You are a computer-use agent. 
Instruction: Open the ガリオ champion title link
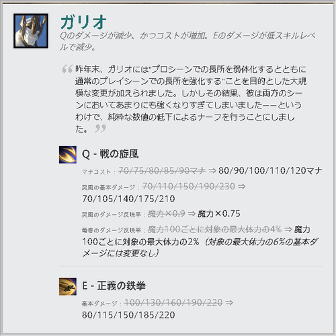tap(83, 22)
